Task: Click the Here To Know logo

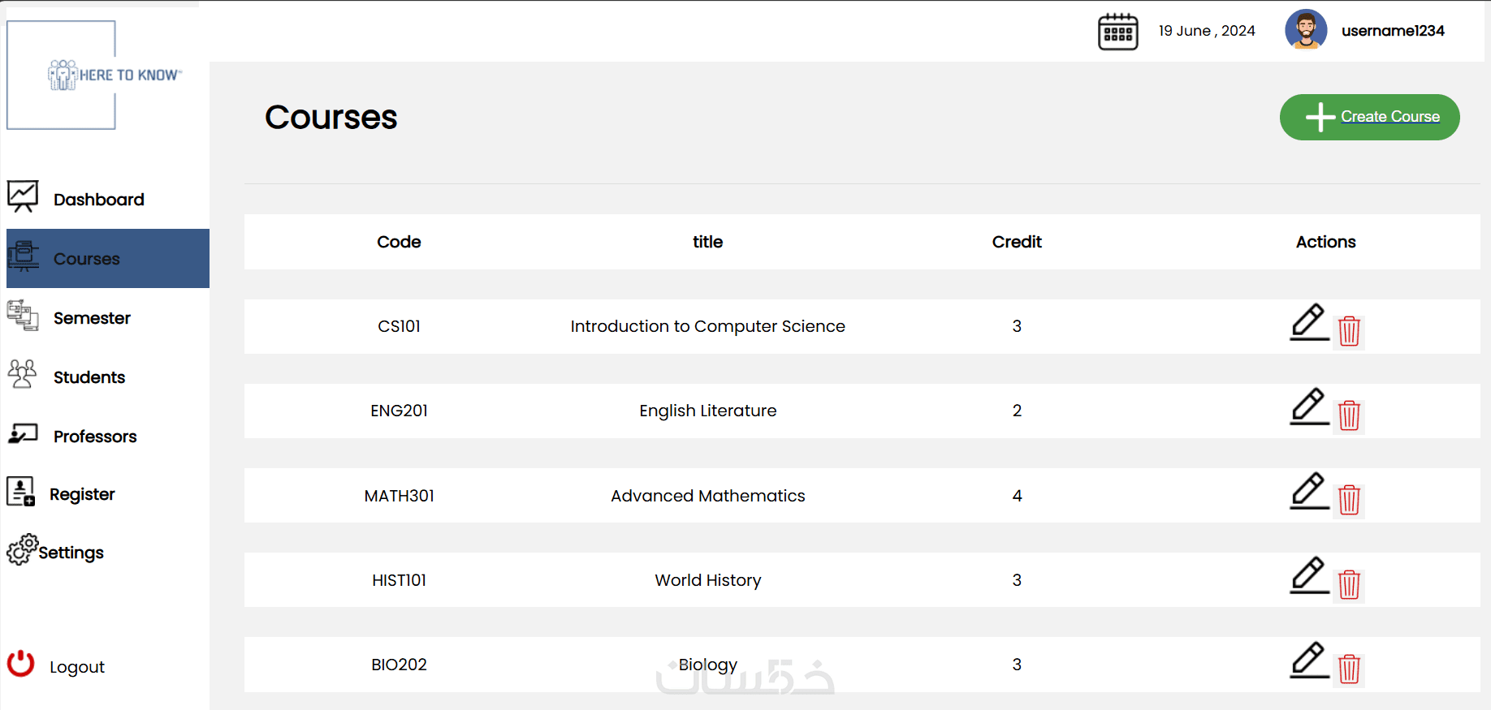Action: 114,75
